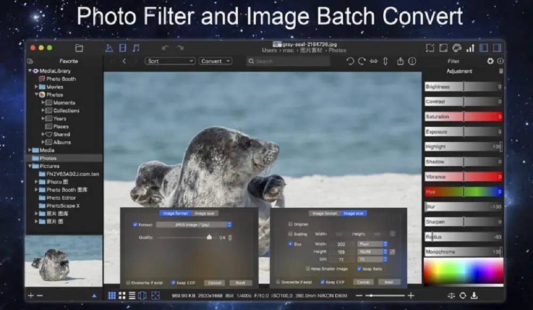Uncheck Keep Ratio checkbox

(359, 269)
